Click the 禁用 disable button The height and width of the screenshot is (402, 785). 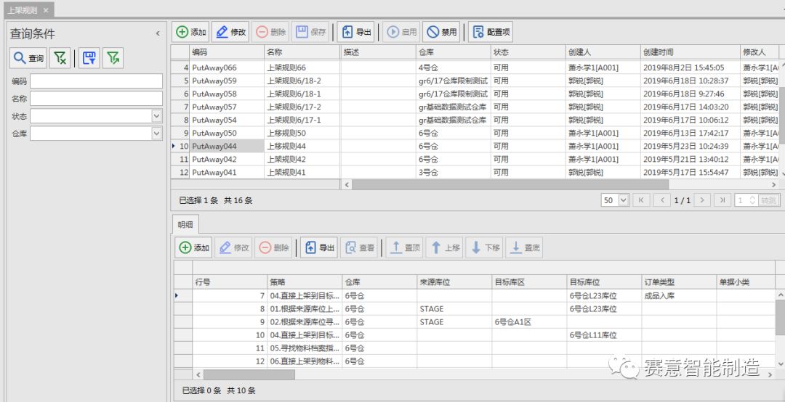click(441, 32)
